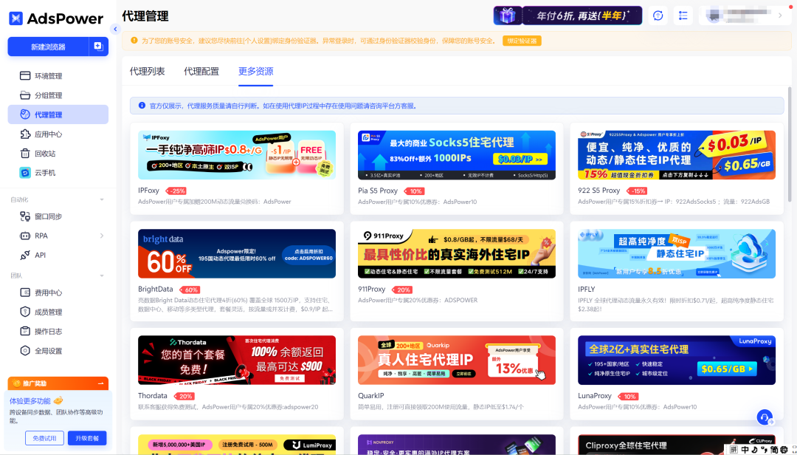Open the LumiProxy banner at bottom
The width and height of the screenshot is (797, 455).
(x=237, y=445)
